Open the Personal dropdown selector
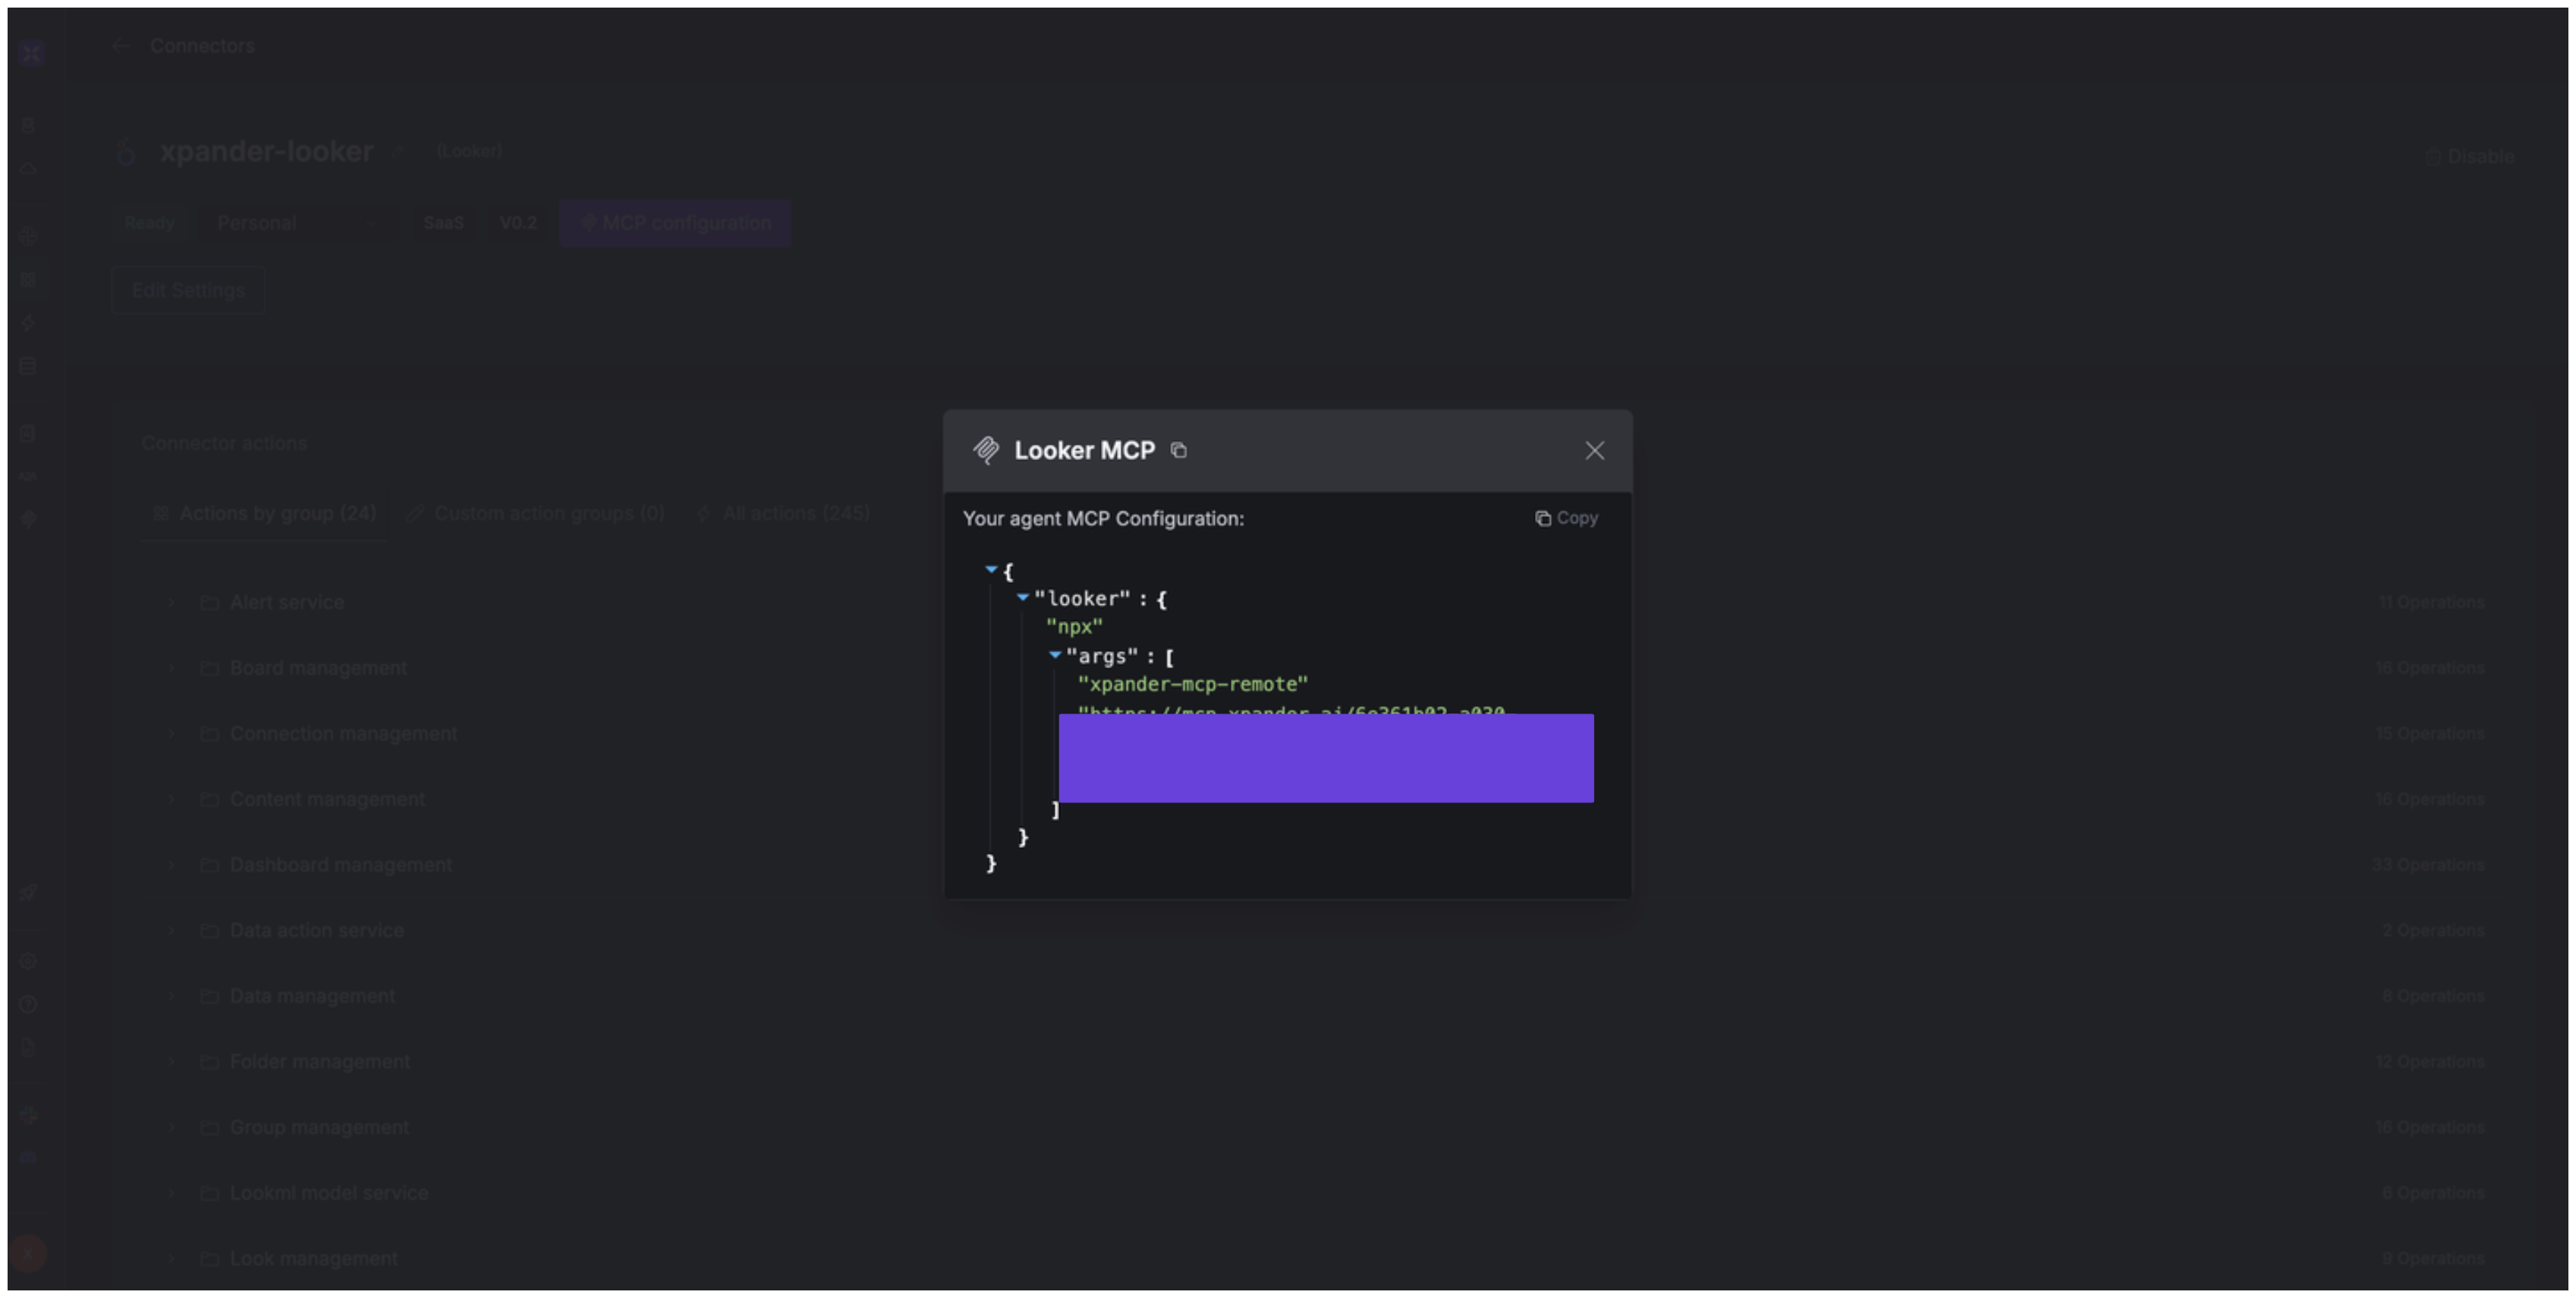The width and height of the screenshot is (2576, 1298). click(298, 222)
